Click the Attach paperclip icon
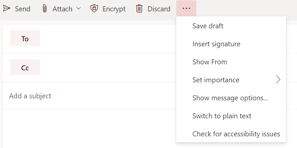The height and width of the screenshot is (148, 297). (45, 9)
